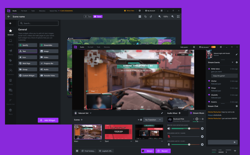Open the General widgets category star icon
This screenshot has width=250, height=155.
[x=10, y=31]
